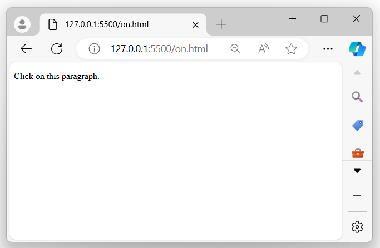Select the 127.0.0.1:5500/on.html tab
The image size is (380, 248).
click(111, 24)
